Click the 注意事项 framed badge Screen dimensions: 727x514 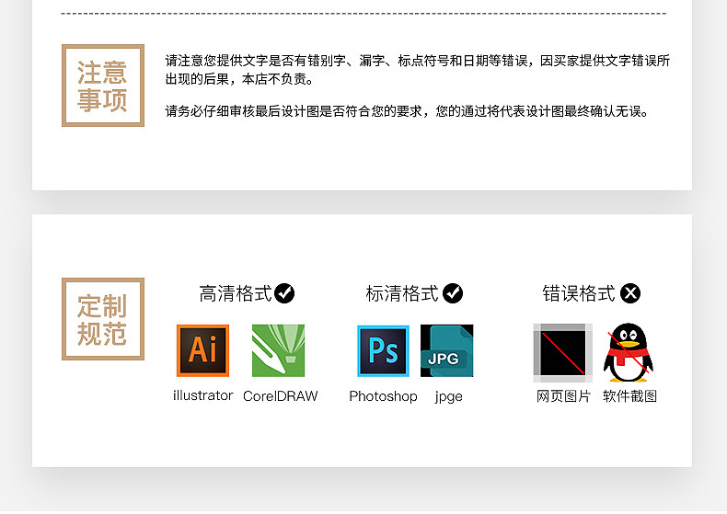(103, 86)
